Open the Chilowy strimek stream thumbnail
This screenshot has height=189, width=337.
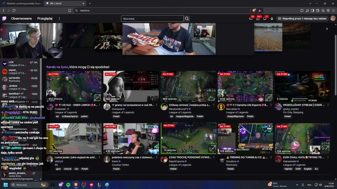(x=188, y=86)
